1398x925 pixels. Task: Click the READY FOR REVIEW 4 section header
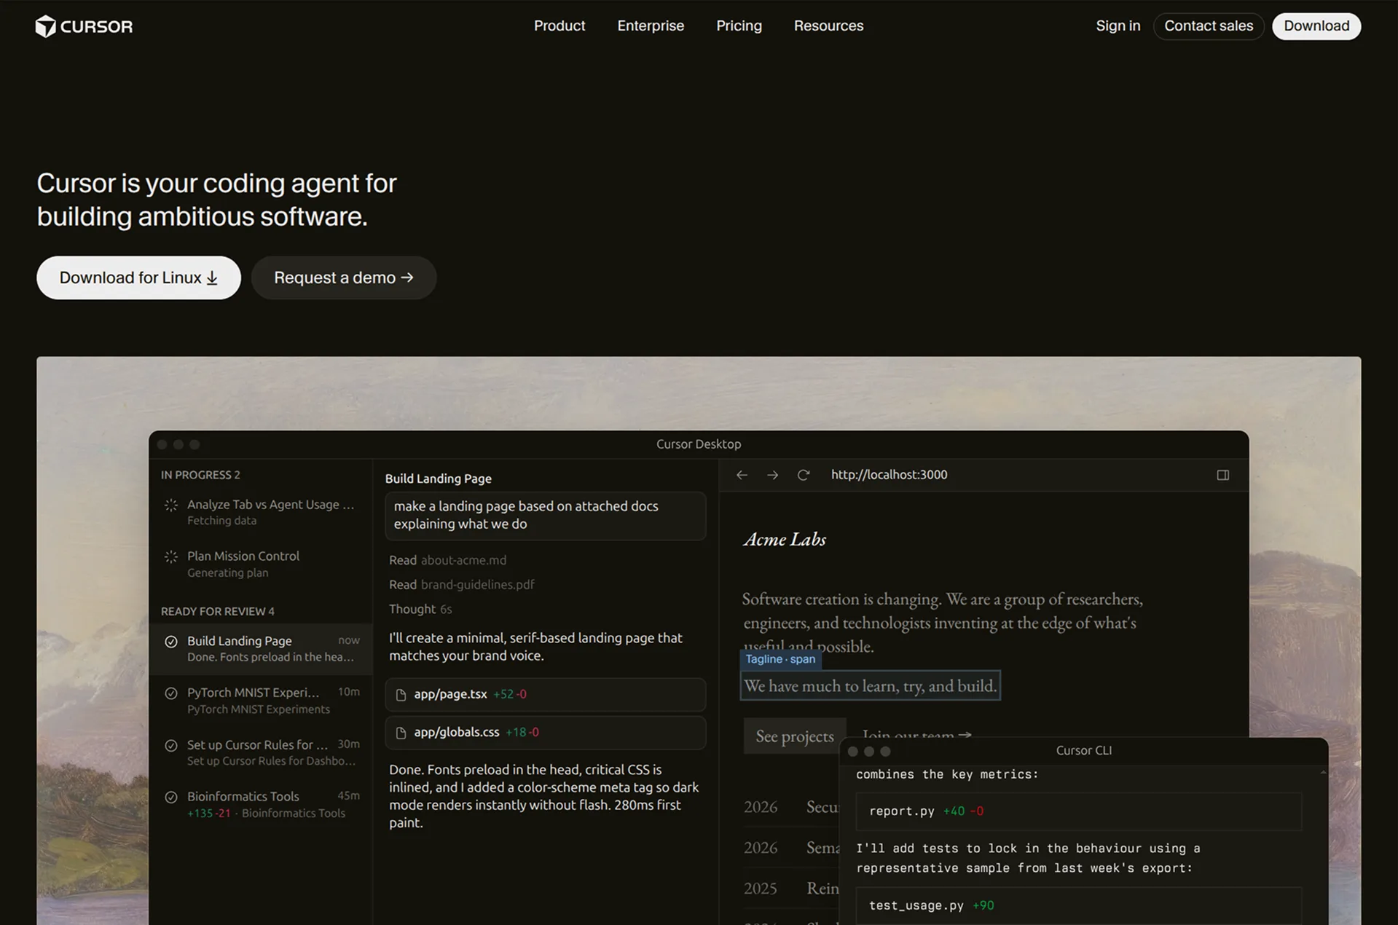218,611
